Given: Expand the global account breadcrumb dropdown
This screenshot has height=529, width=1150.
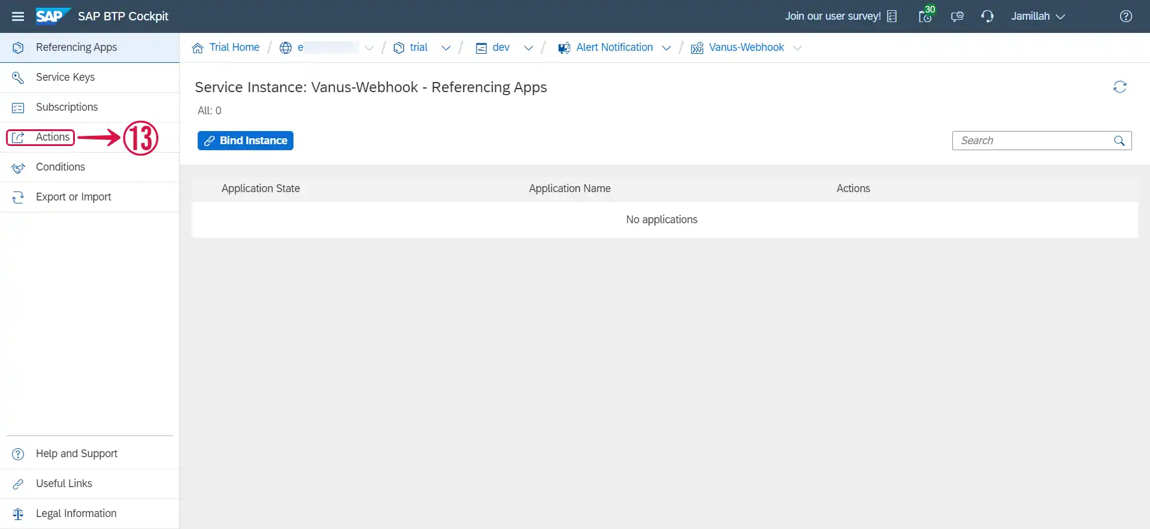Looking at the screenshot, I should click(369, 48).
